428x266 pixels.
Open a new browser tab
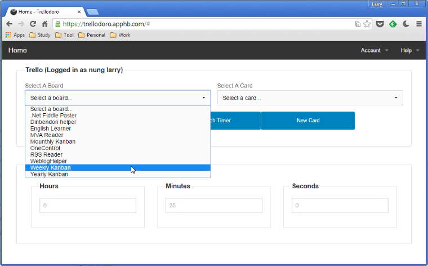[92, 12]
